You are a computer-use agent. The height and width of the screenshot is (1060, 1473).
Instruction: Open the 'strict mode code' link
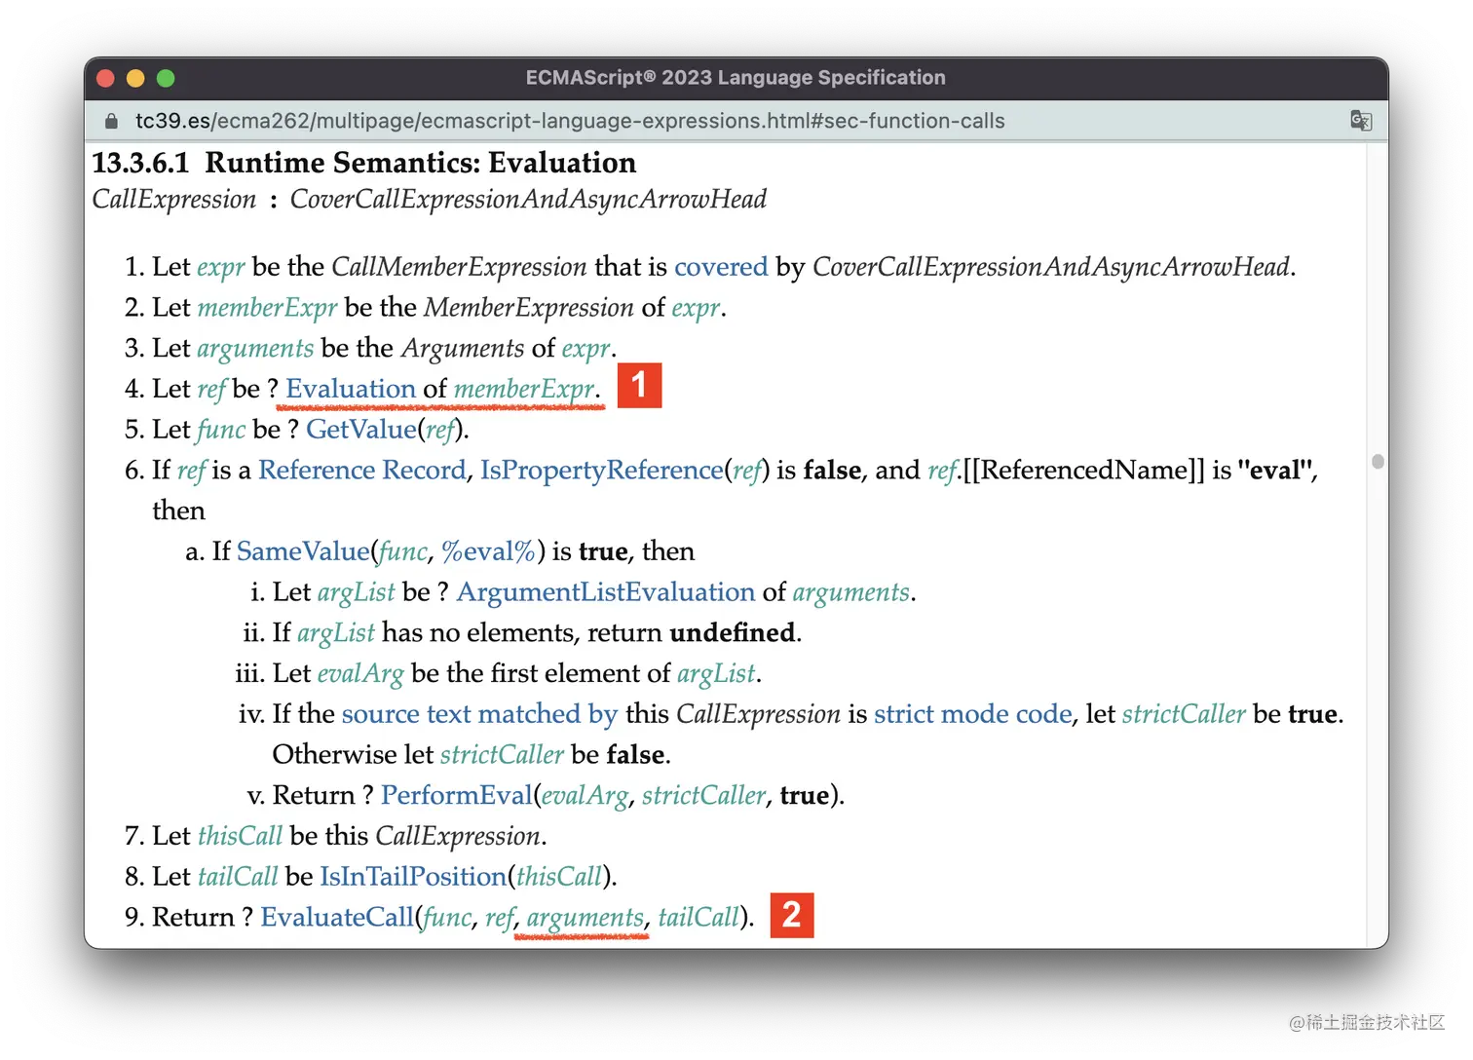click(x=973, y=714)
